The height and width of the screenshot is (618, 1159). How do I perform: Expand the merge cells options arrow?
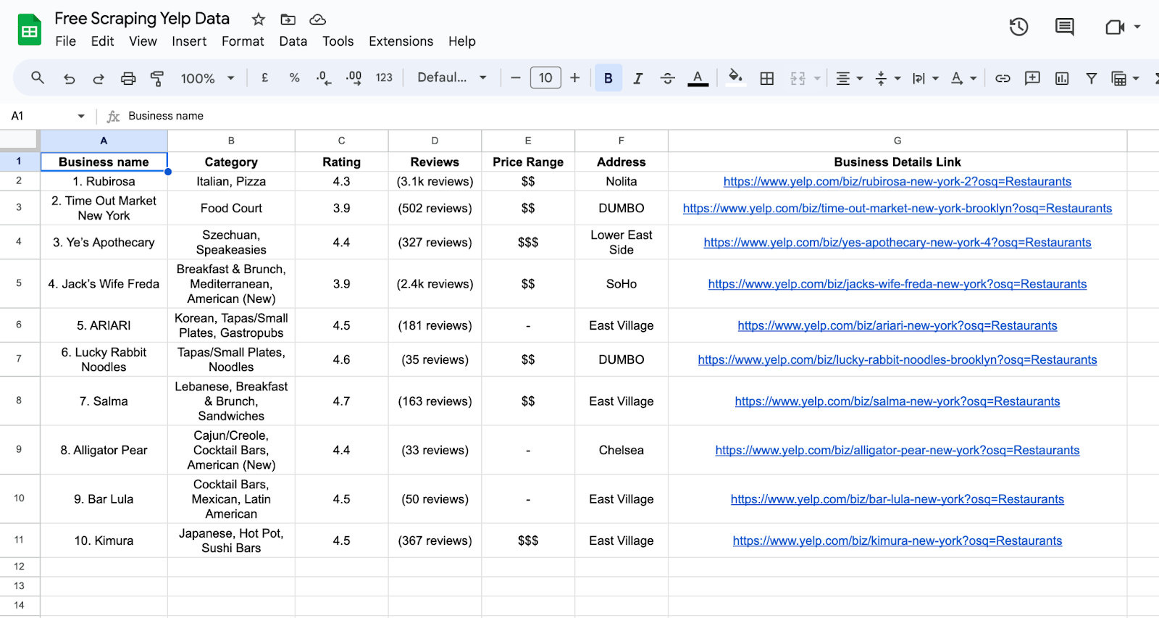click(817, 78)
